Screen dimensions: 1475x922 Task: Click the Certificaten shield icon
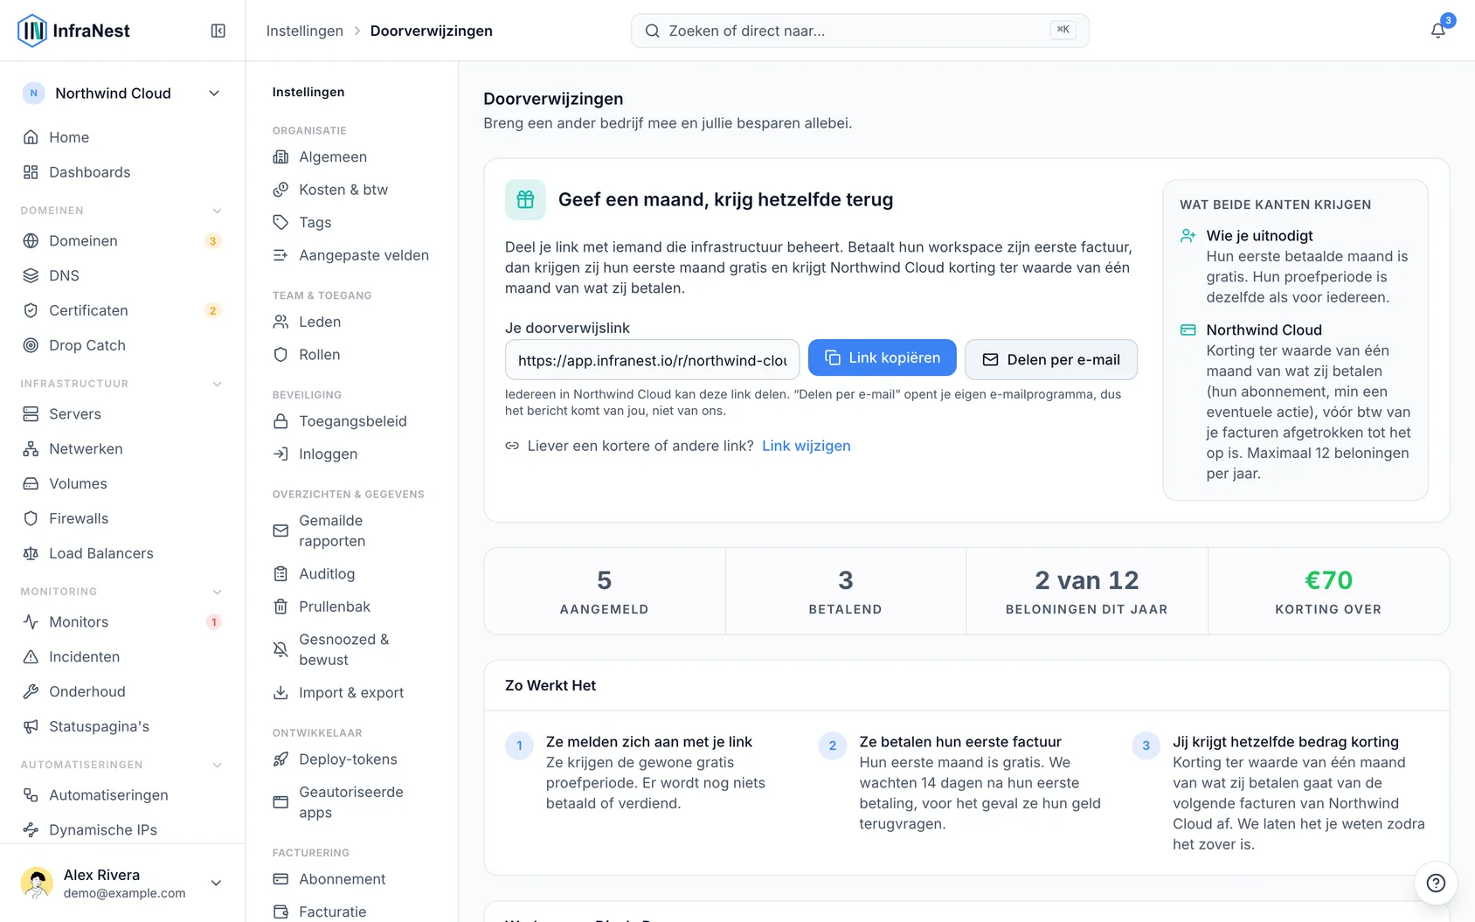pos(31,310)
